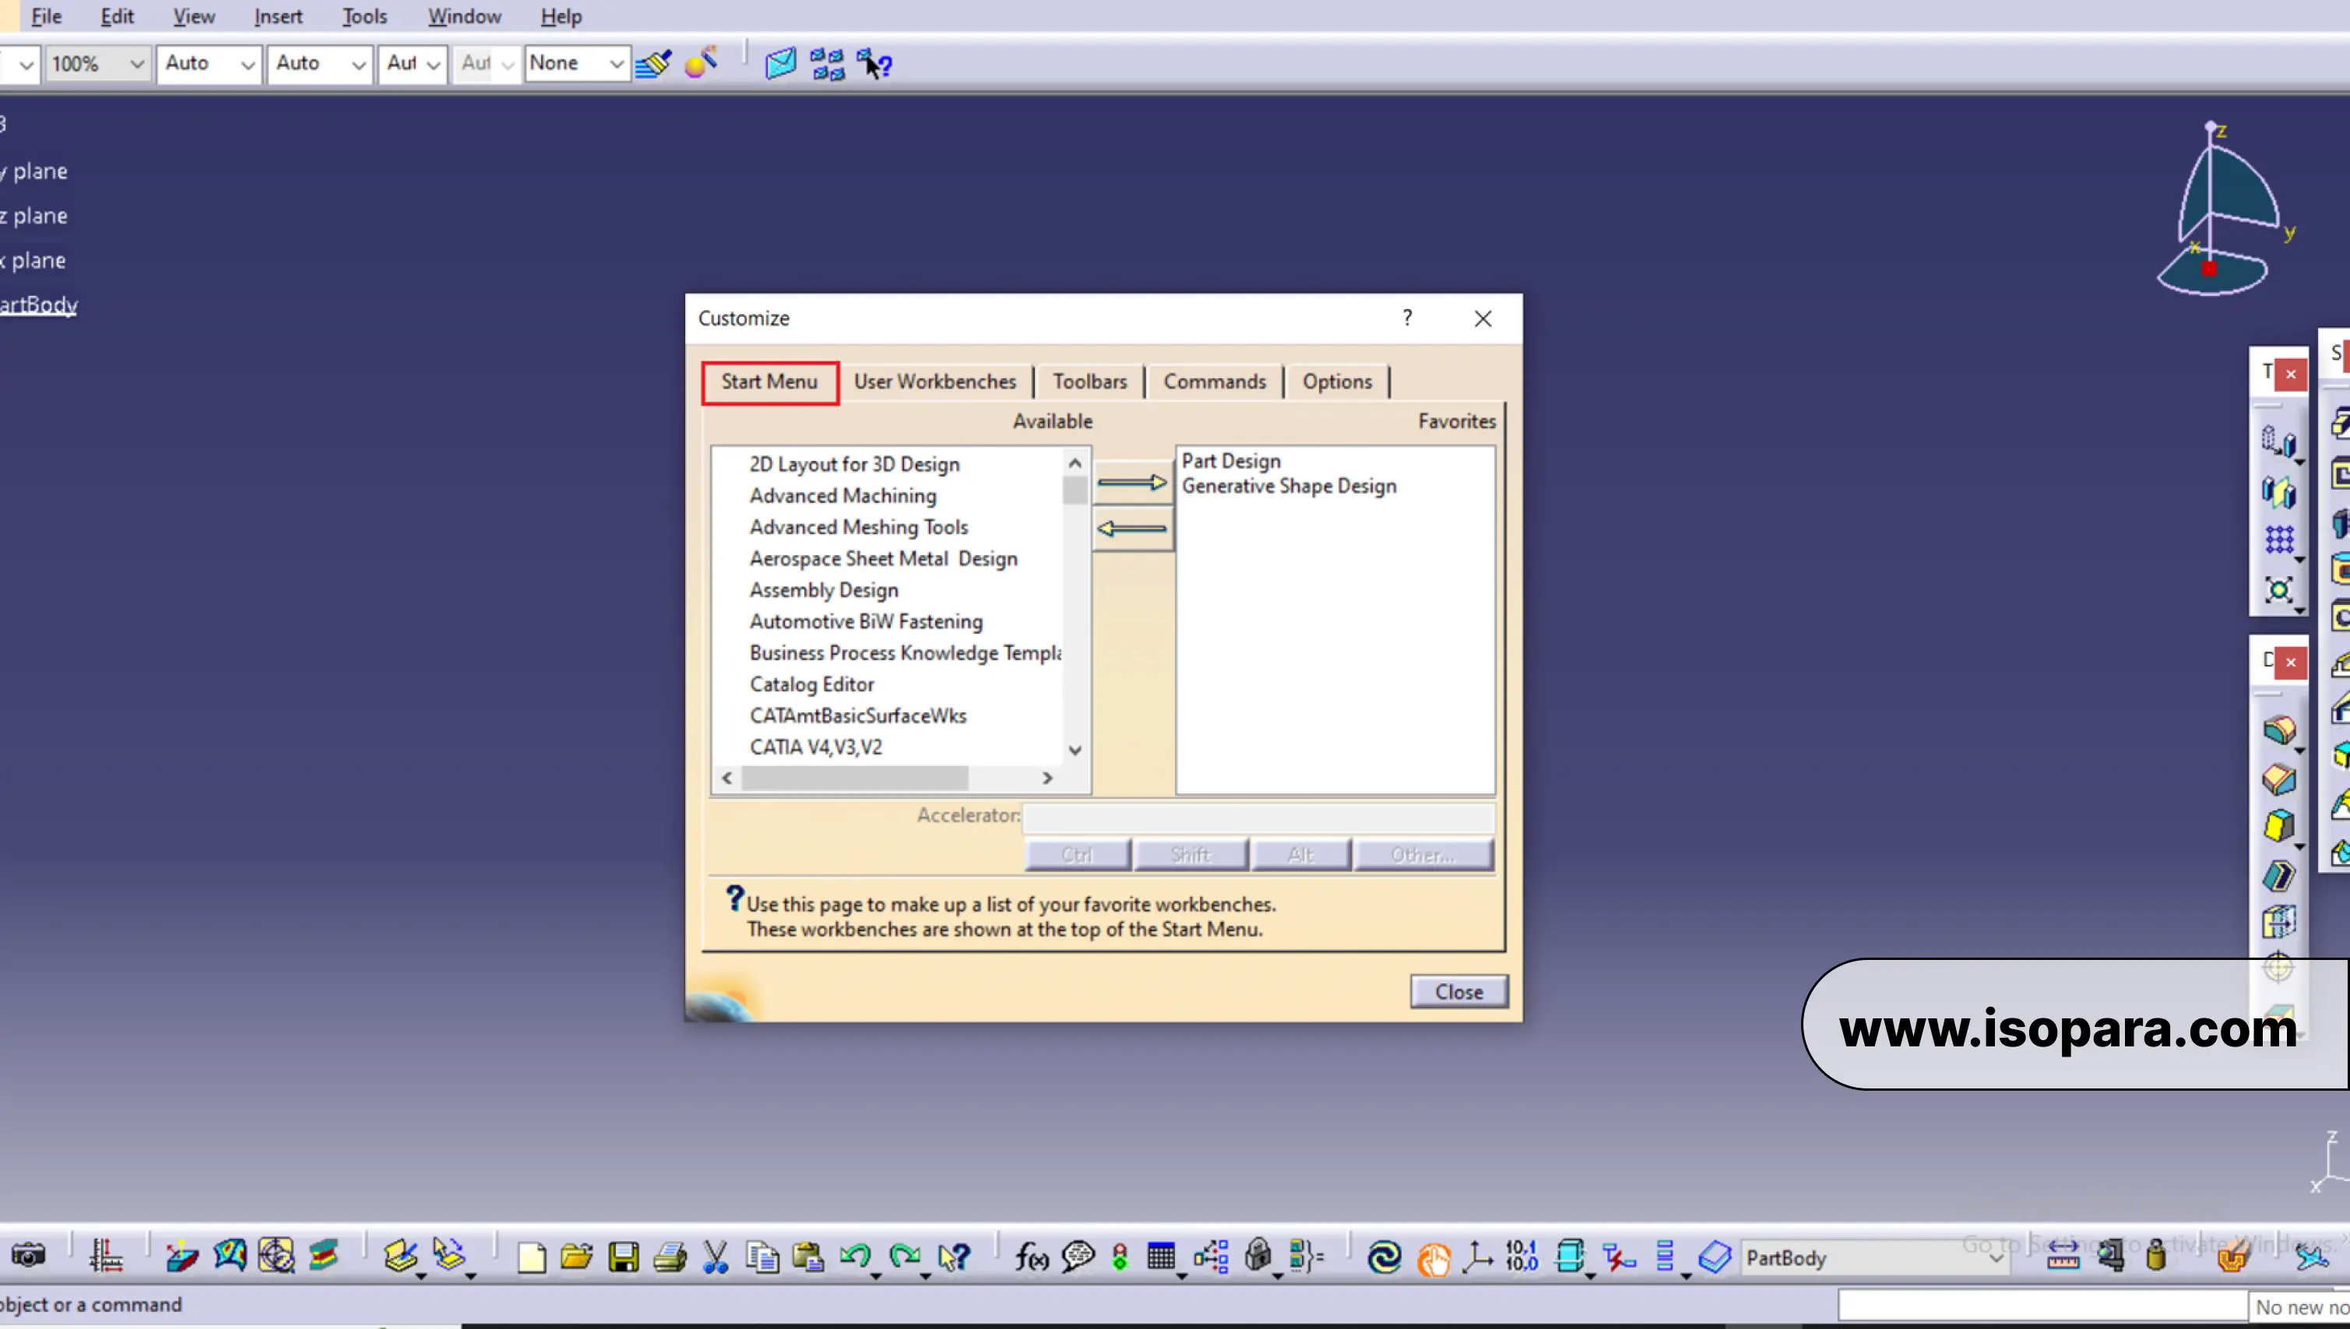Switch to the User Workbenches tab
The height and width of the screenshot is (1329, 2350).
coord(934,381)
